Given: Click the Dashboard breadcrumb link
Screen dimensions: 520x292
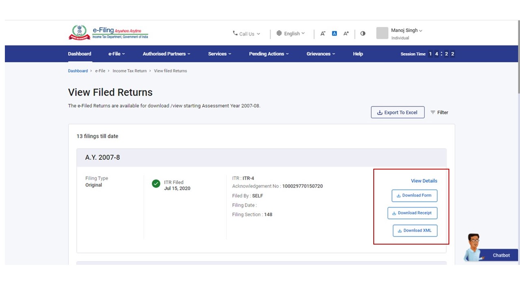Looking at the screenshot, I should point(78,71).
